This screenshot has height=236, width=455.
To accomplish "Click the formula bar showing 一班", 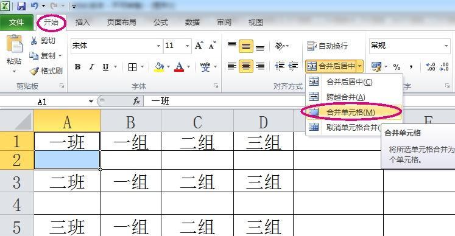I will (299, 101).
